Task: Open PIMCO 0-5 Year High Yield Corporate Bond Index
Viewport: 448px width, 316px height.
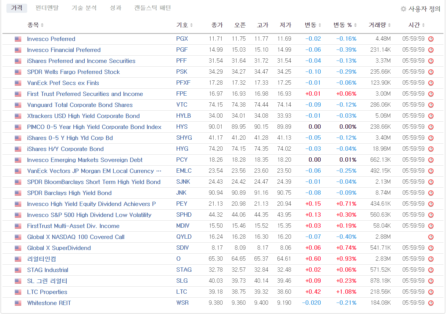Action: coord(94,127)
